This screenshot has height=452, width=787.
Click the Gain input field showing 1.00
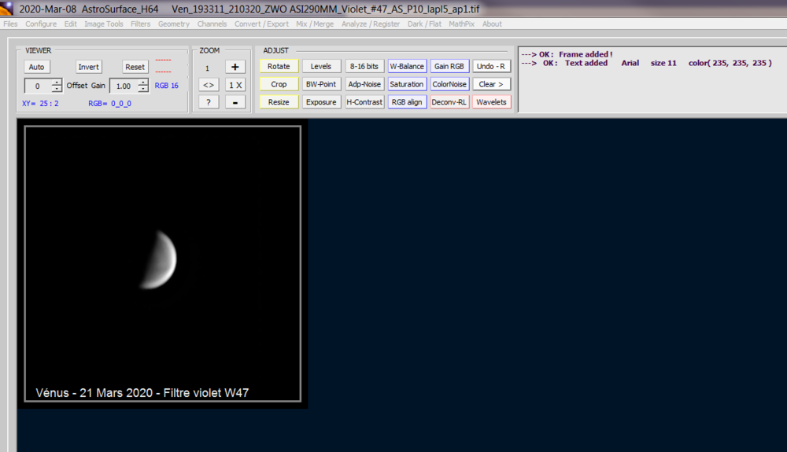tap(124, 86)
